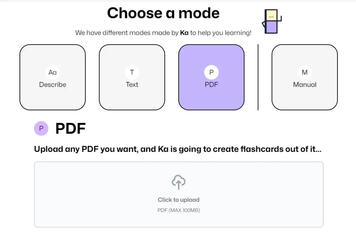Click the 'PDF (MAX 100MB)' label
This screenshot has width=356, height=246.
tap(178, 210)
